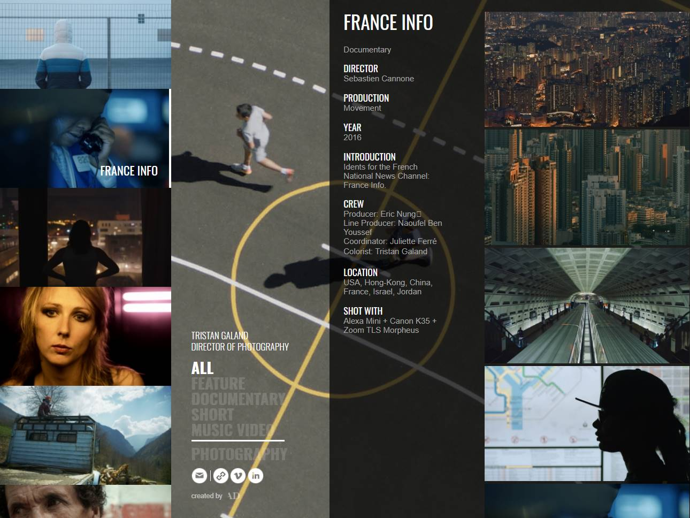Screen dimensions: 690x518
Task: Click the 'Alexa Mini + Canon K35 +' line
Action: 390,321
